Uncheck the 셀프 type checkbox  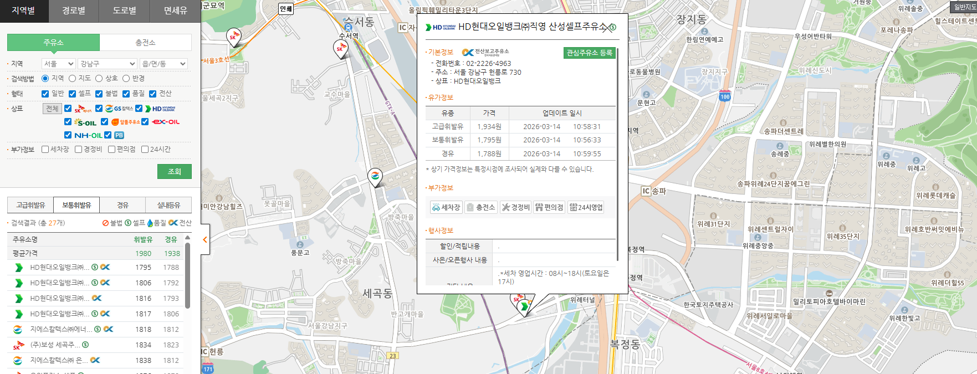[72, 94]
